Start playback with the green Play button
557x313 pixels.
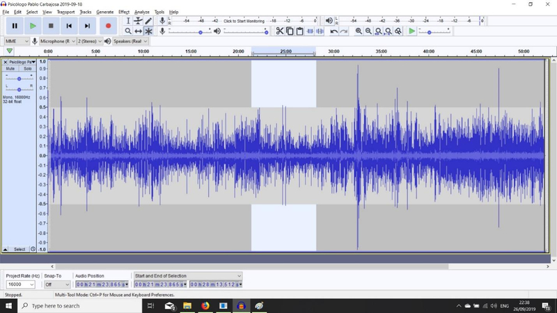click(33, 26)
